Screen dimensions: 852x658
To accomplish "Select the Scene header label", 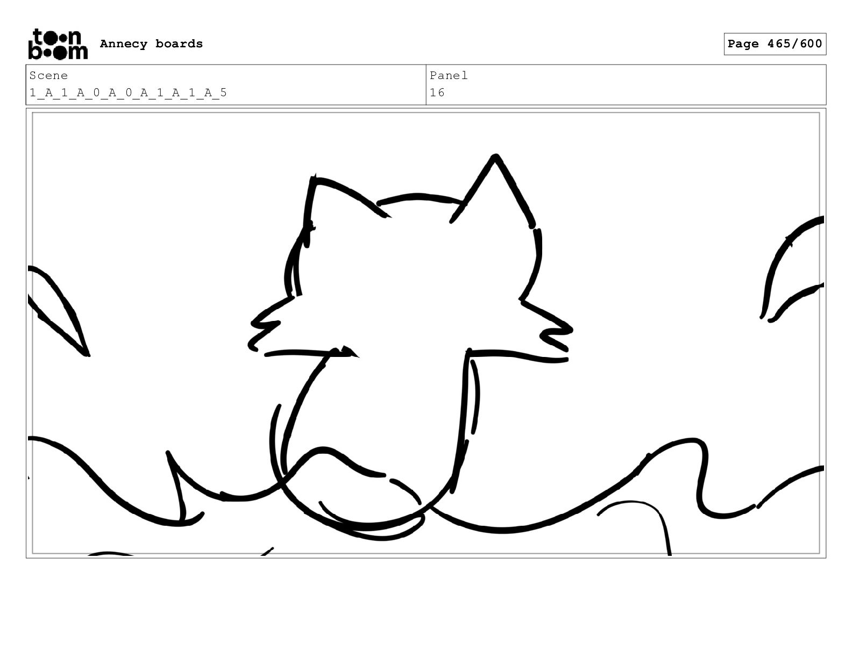I will (48, 76).
